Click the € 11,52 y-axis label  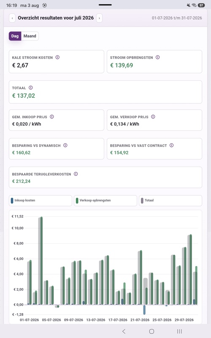click(17, 216)
